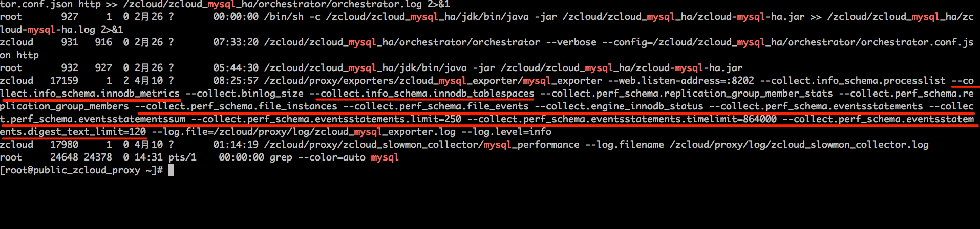Click the --web.listen-address=:8202 option

coord(681,81)
